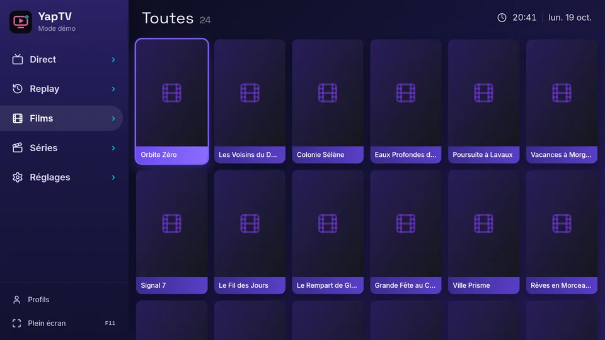
Task: Click film icon on Les Voisins du D... poster
Action: click(250, 93)
